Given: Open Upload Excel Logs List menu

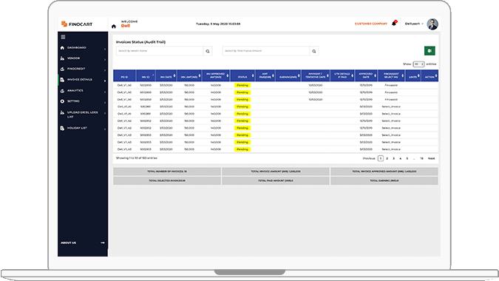Looking at the screenshot, I should pyautogui.click(x=82, y=115).
